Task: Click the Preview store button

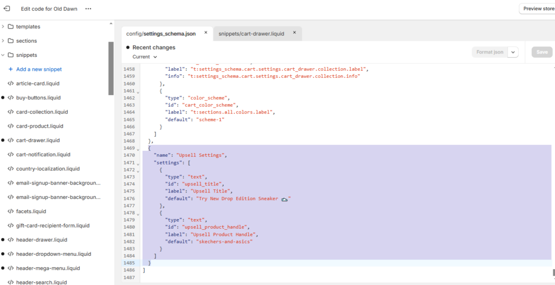Action: (x=537, y=9)
